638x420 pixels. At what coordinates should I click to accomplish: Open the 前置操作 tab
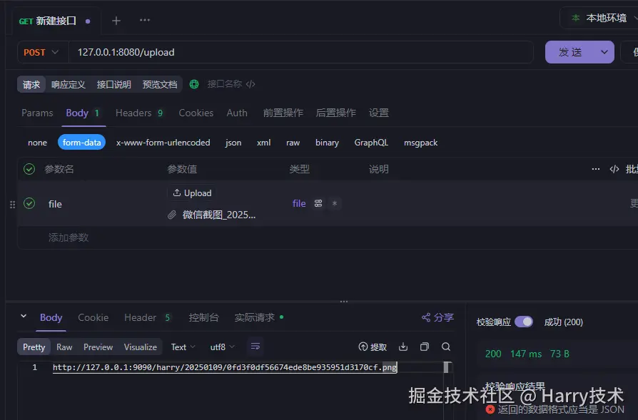(x=283, y=113)
